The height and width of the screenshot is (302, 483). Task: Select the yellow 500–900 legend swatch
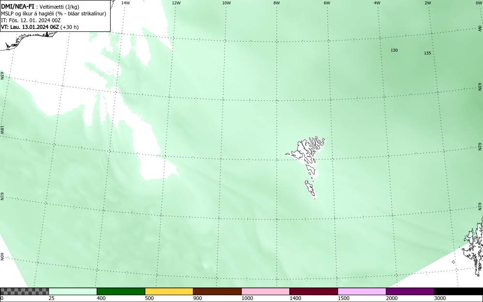click(x=169, y=291)
